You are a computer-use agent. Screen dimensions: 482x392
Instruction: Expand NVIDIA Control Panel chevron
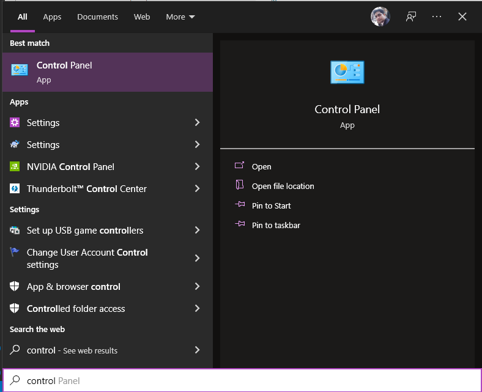coord(197,167)
